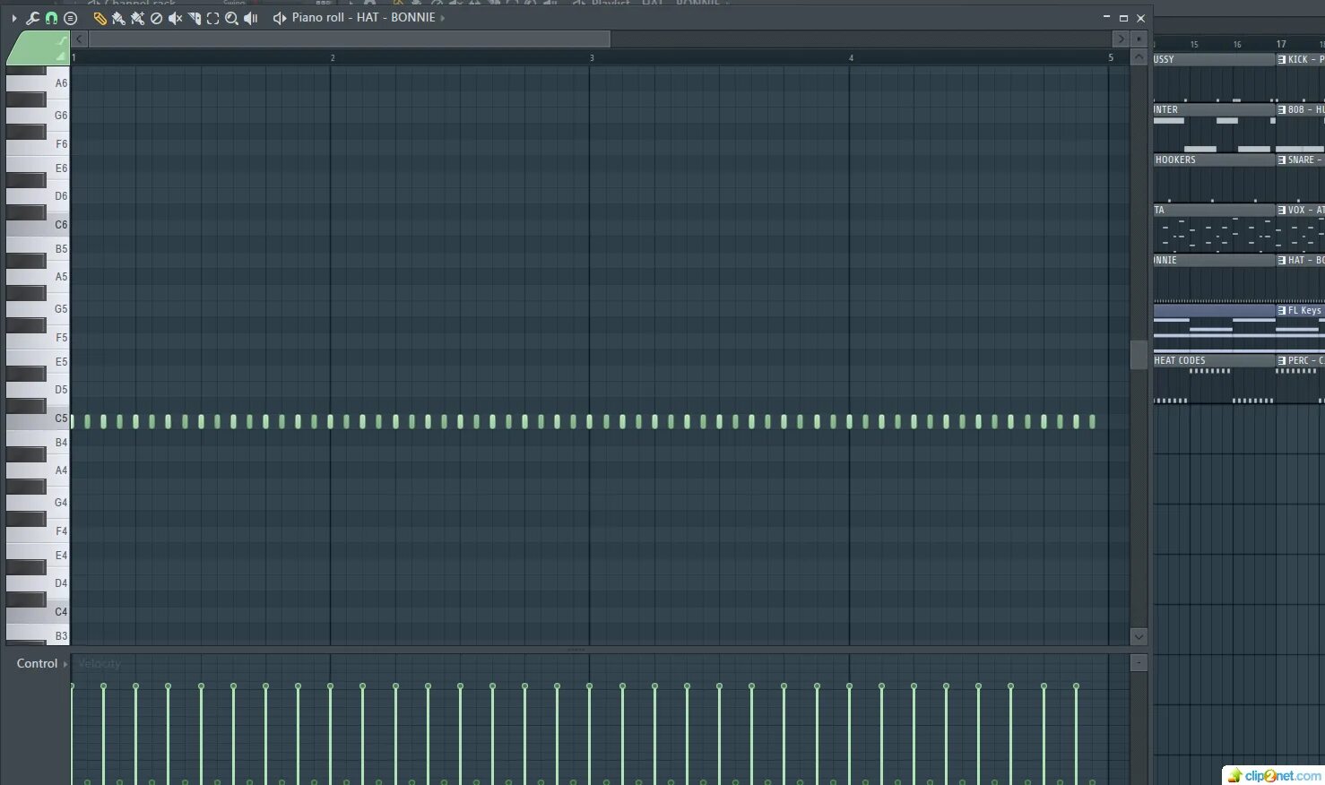
Task: Click velocity handle at bar 3
Action: click(x=589, y=686)
